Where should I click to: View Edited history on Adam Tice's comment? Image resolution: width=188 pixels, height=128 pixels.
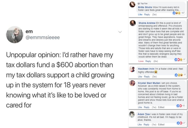(161, 125)
